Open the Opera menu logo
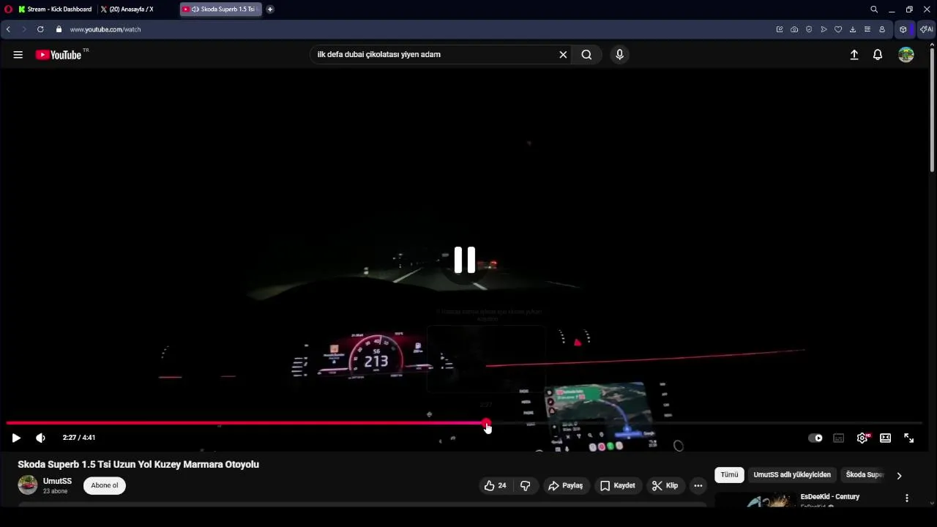The image size is (937, 527). pos(8,10)
